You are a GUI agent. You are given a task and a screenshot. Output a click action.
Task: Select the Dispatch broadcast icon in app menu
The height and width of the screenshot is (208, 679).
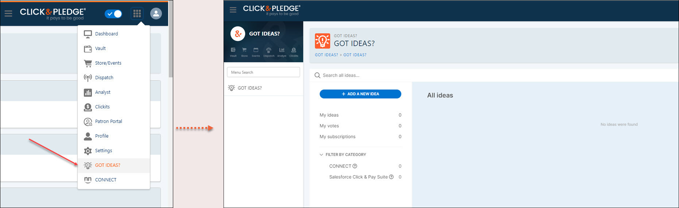point(88,78)
